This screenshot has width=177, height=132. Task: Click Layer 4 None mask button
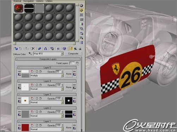pos(69,87)
